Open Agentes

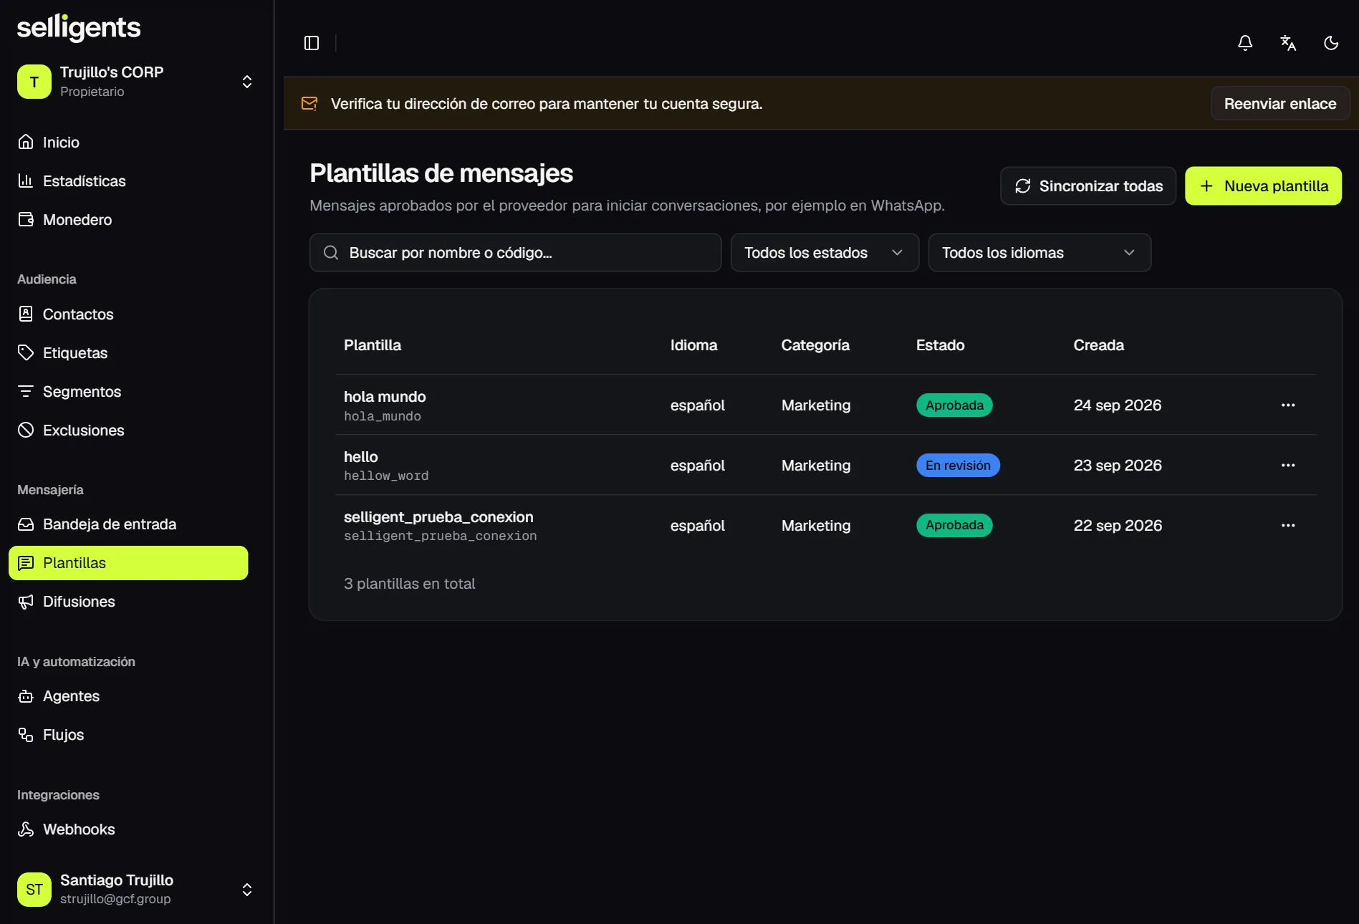coord(128,696)
